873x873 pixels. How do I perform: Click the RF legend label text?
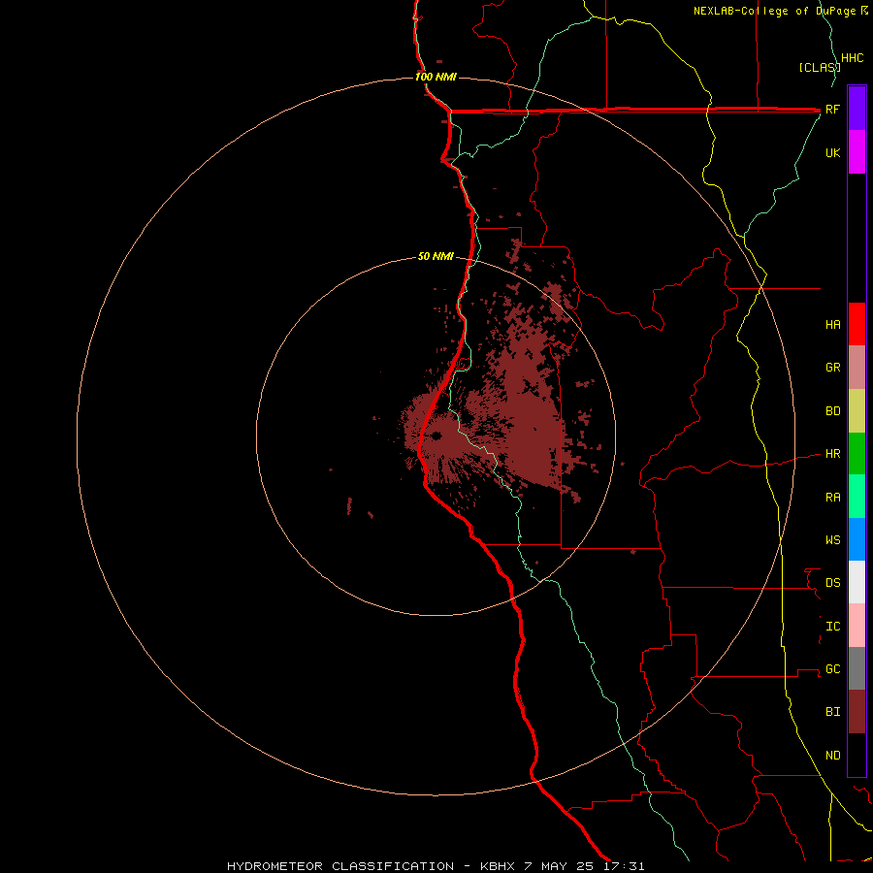(x=833, y=109)
